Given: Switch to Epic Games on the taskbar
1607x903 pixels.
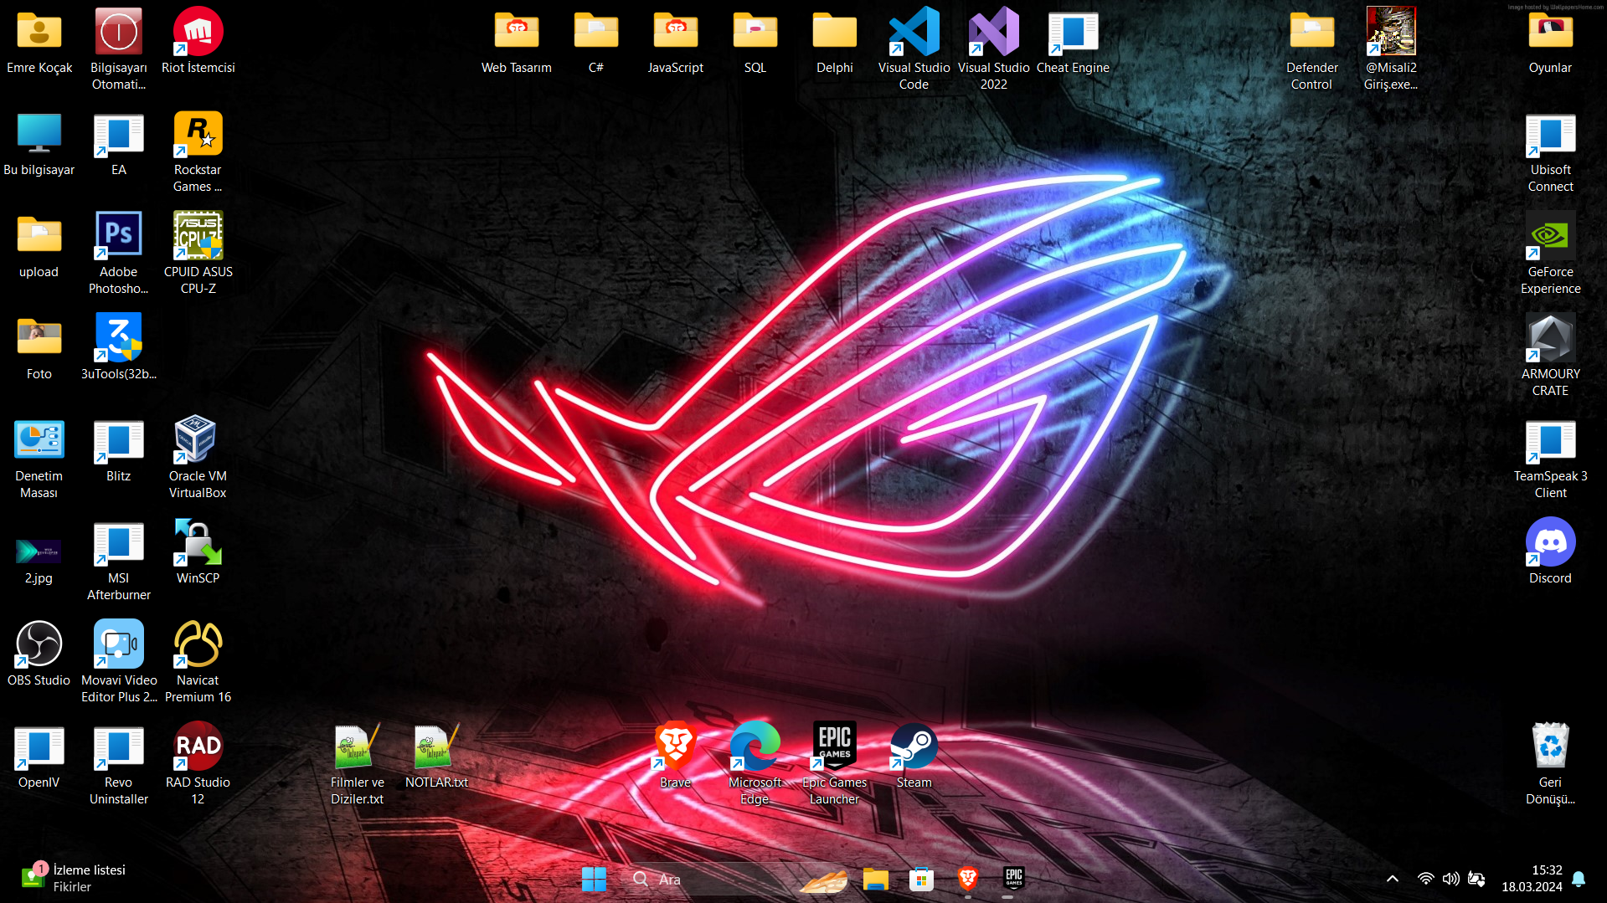Looking at the screenshot, I should tap(1014, 880).
